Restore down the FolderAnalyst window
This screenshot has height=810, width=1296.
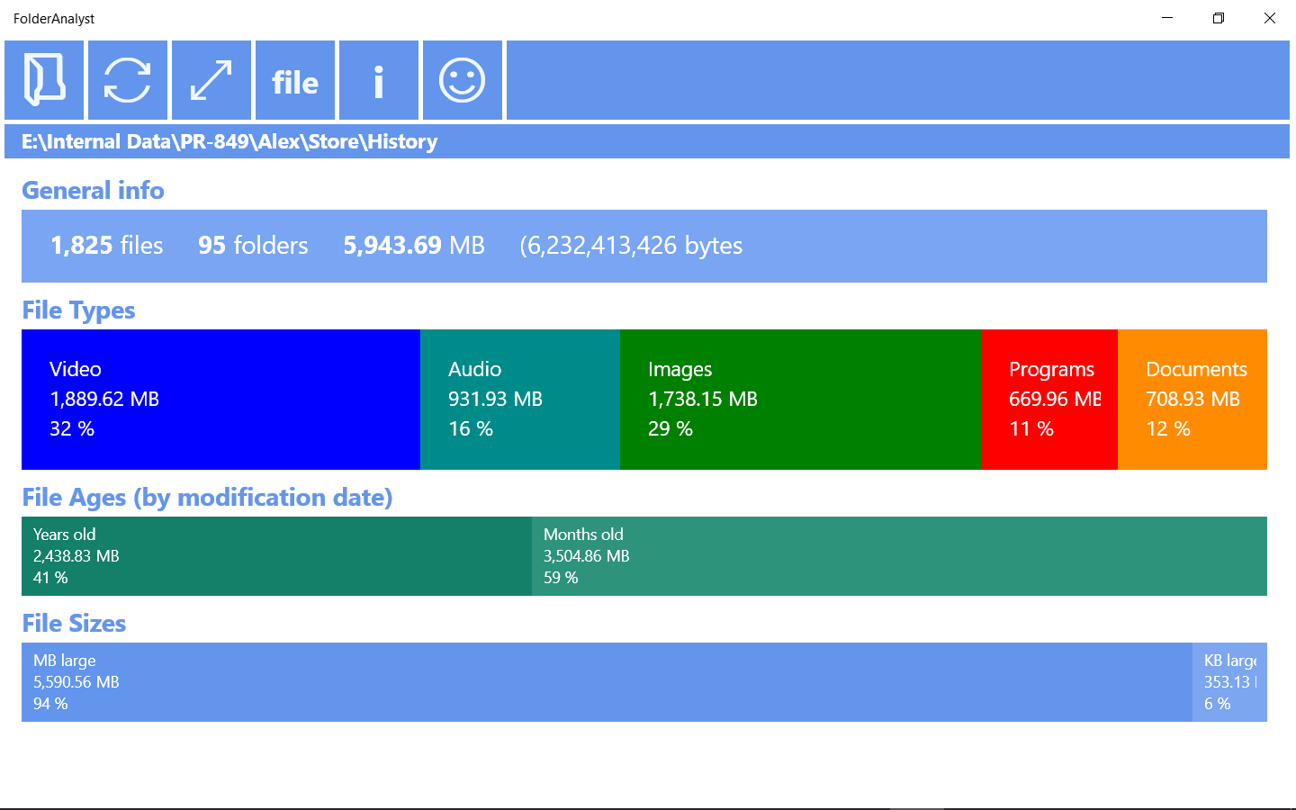tap(1219, 18)
